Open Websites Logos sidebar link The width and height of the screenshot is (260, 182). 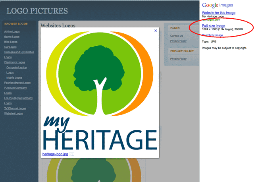click(x=13, y=113)
